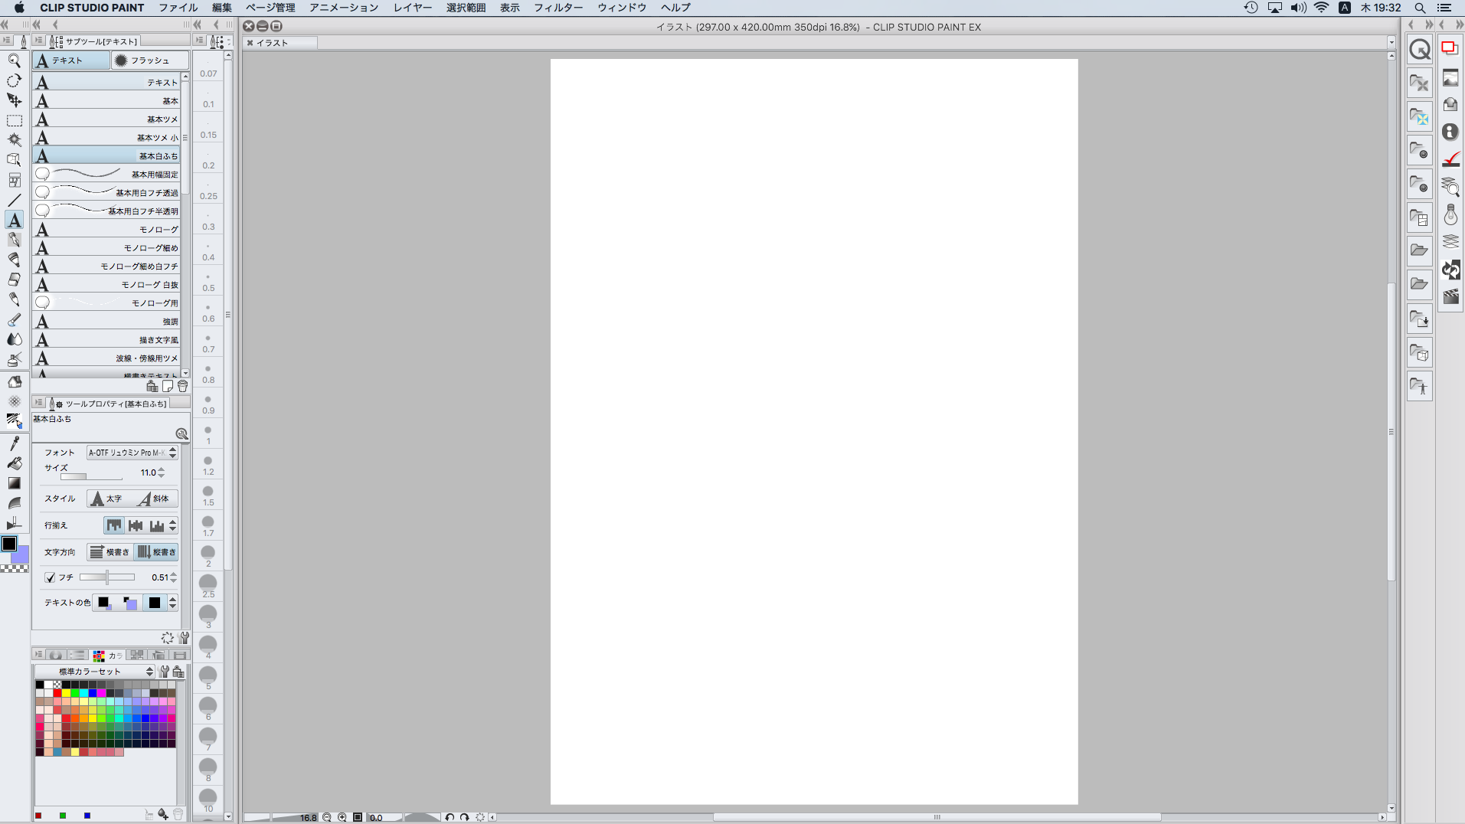Add color to the color set
This screenshot has width=1465, height=824.
(163, 815)
